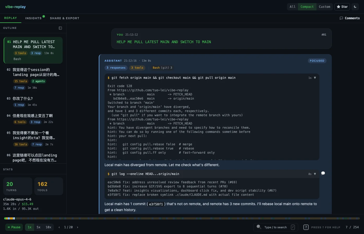Jump ahead using the timeline progress bar
This screenshot has height=234, width=364.
point(182,218)
